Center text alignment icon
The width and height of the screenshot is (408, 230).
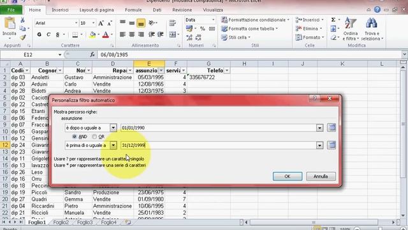click(132, 34)
